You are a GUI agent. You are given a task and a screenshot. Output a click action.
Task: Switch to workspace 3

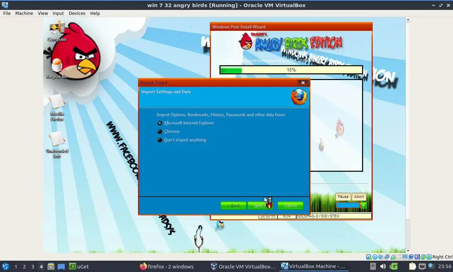(x=33, y=267)
